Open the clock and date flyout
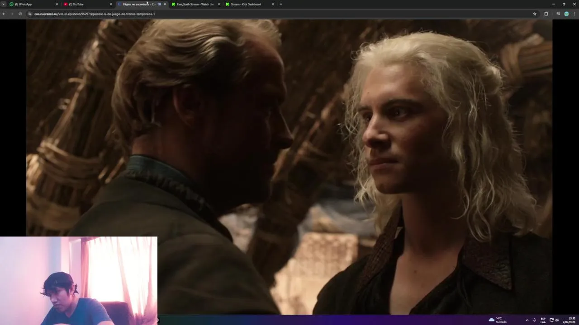 click(x=569, y=320)
